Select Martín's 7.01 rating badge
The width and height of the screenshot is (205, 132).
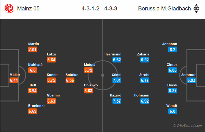(x=32, y=50)
